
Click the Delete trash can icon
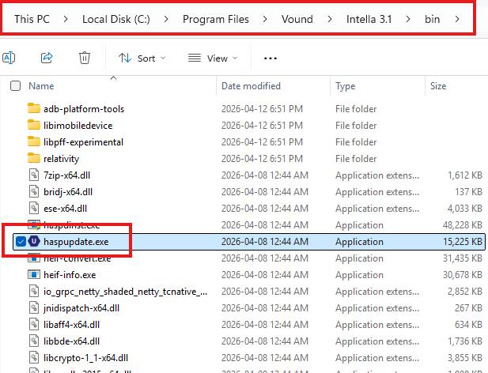tap(84, 58)
